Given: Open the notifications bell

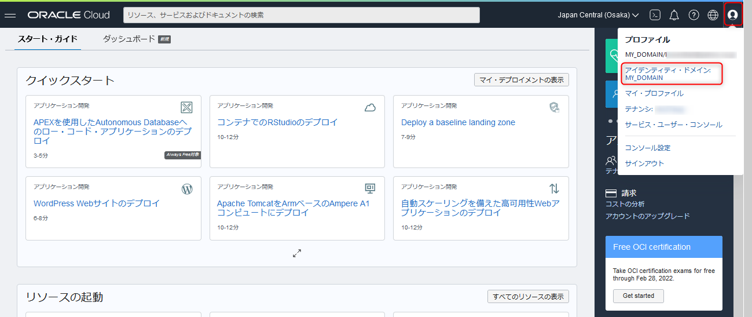Looking at the screenshot, I should tap(674, 15).
